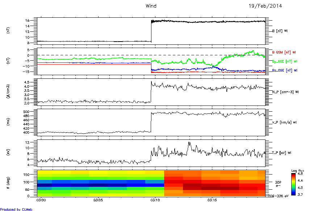Click the blue 'Bz_GSE [nT] WI' legend
This screenshot has height=211, width=313.
[x=285, y=70]
